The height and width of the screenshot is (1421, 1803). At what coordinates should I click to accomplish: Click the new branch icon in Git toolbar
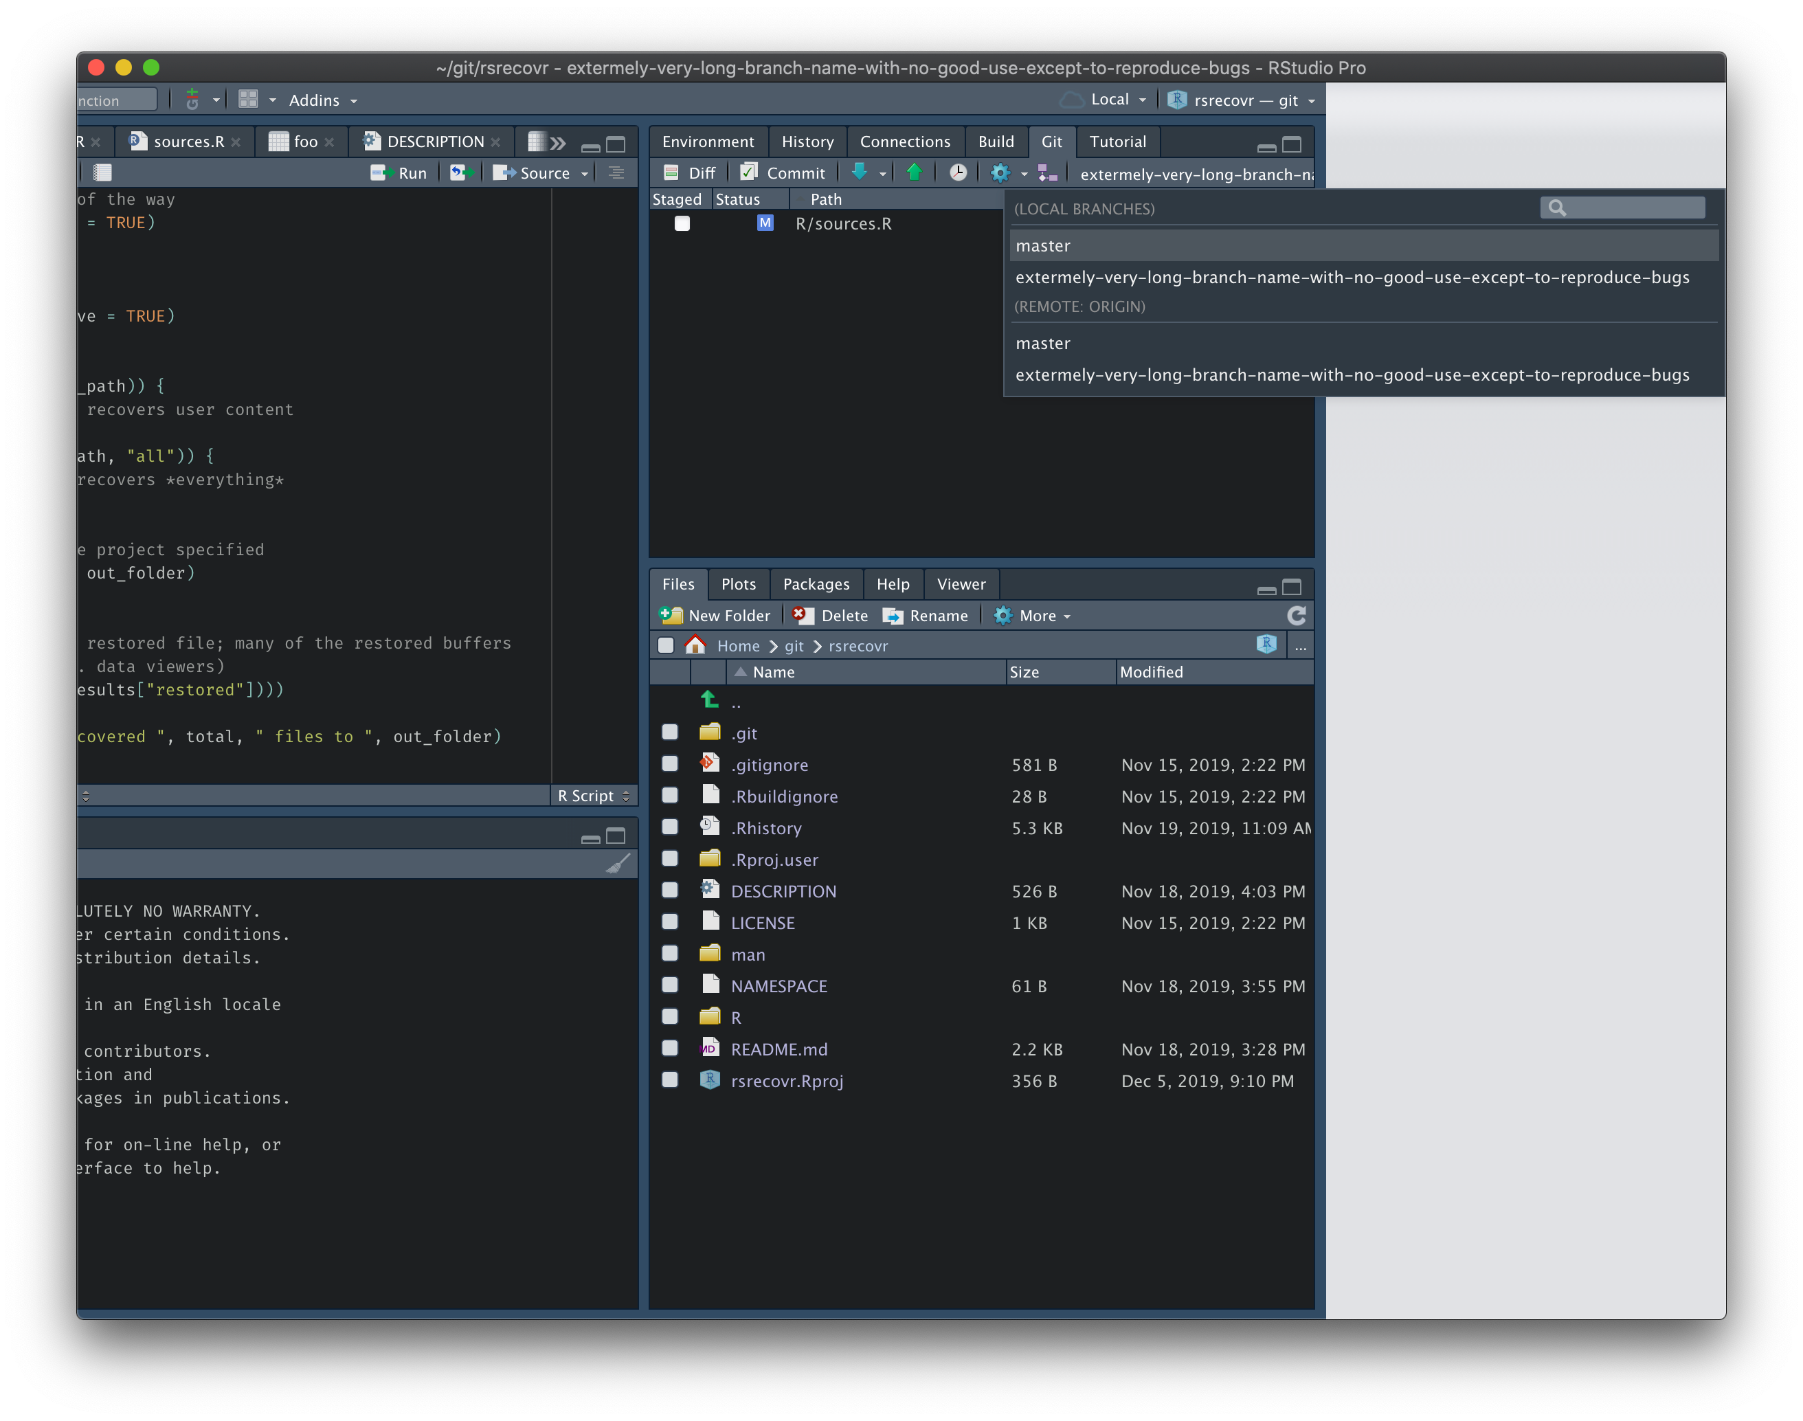[1046, 172]
